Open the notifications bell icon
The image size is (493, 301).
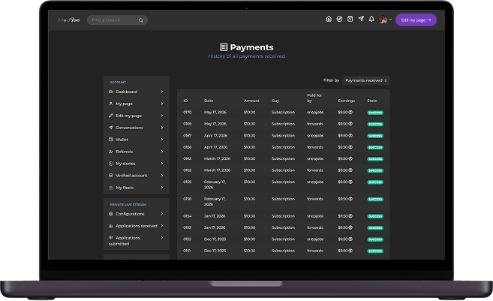(x=371, y=20)
